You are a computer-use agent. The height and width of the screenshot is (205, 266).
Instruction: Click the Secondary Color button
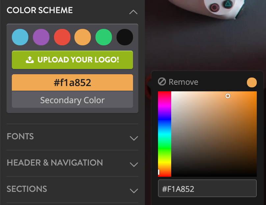[72, 100]
